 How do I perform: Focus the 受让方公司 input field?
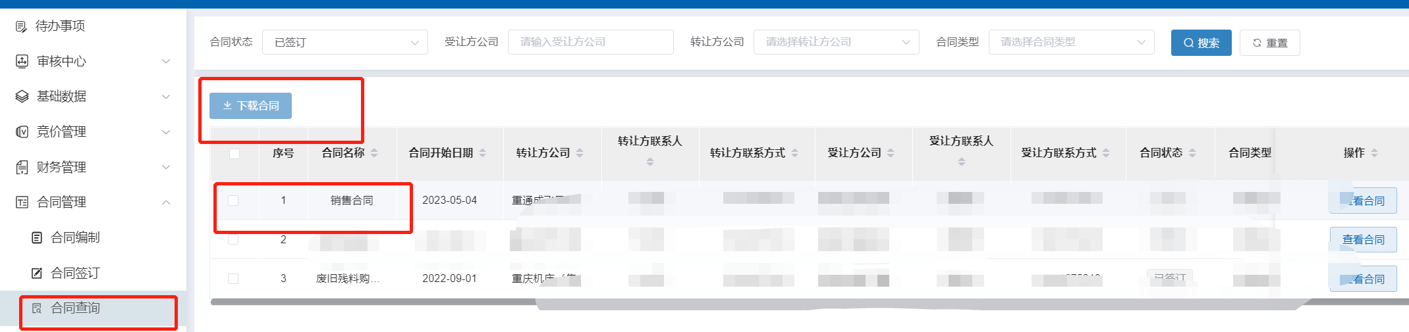[x=590, y=42]
